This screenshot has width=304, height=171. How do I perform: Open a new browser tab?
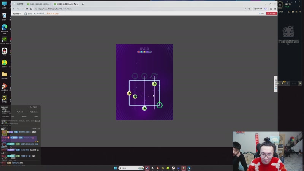(x=83, y=4)
